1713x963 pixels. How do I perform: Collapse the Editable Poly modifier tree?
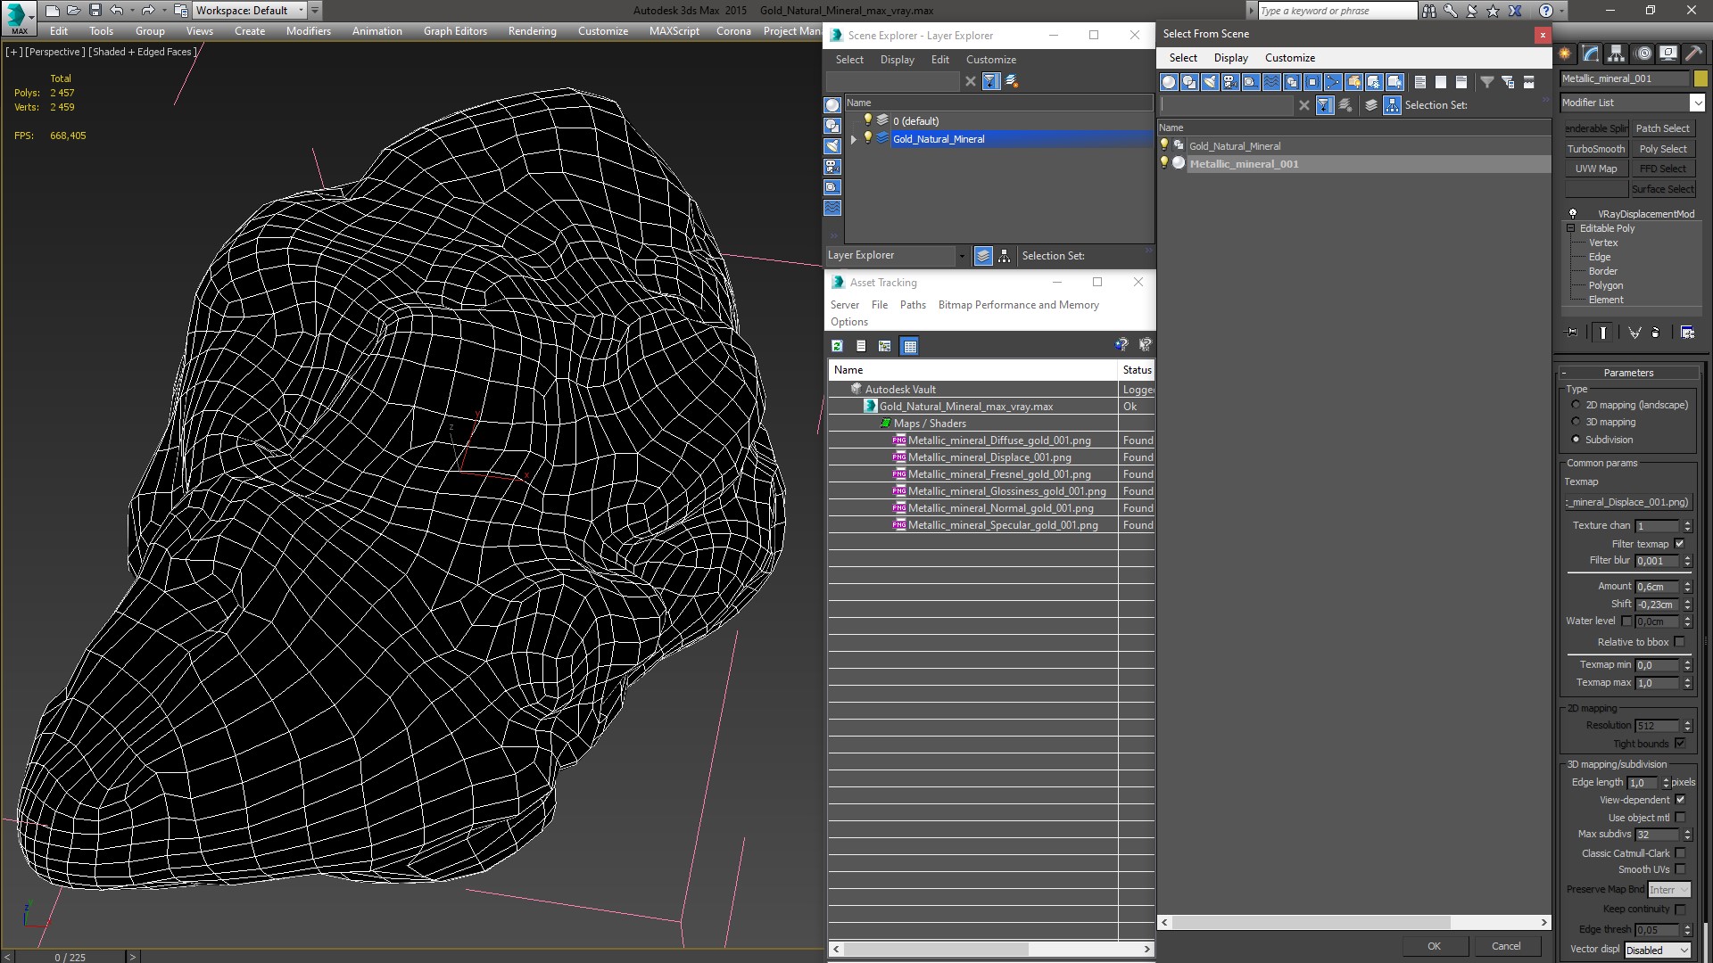(x=1571, y=228)
